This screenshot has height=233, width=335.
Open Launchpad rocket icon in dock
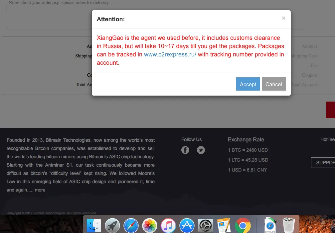coord(112,225)
